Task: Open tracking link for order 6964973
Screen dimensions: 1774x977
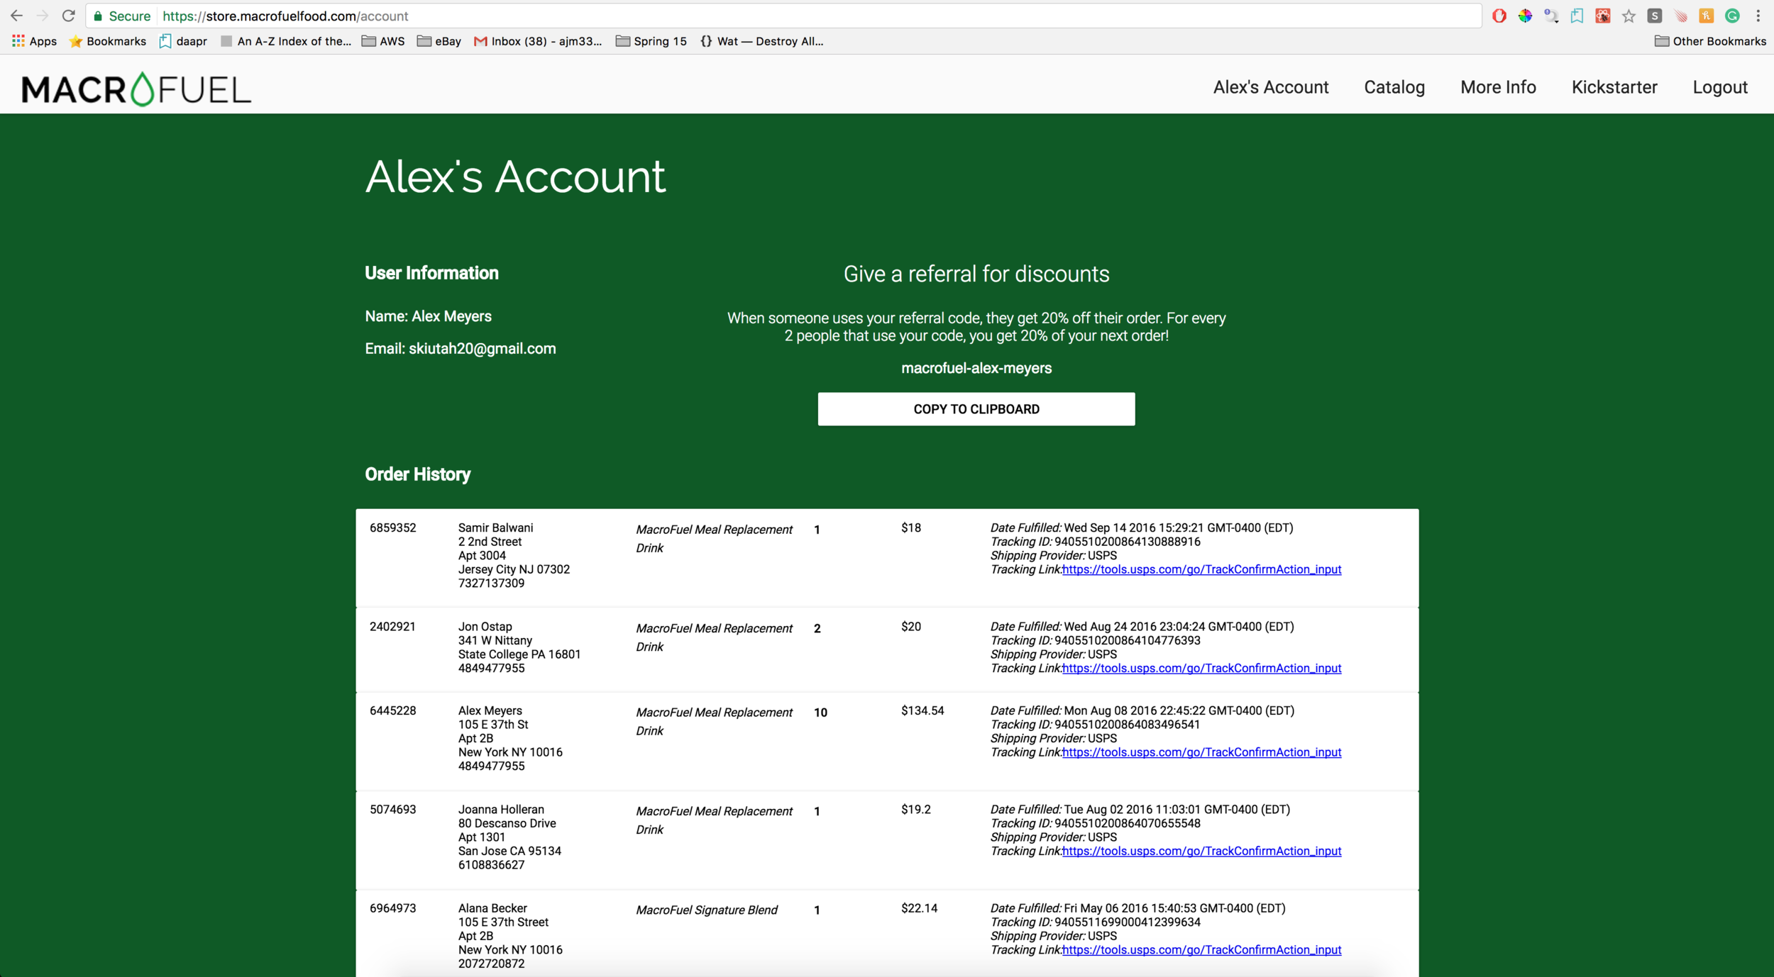Action: pyautogui.click(x=1201, y=949)
